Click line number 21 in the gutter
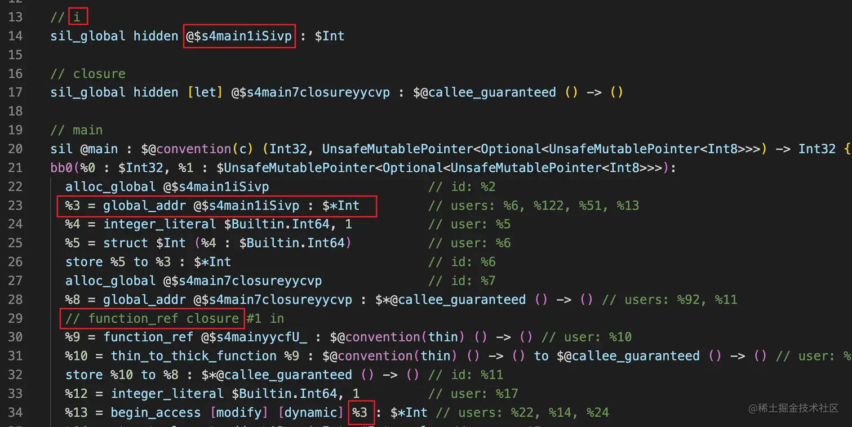The height and width of the screenshot is (427, 852). [x=15, y=167]
